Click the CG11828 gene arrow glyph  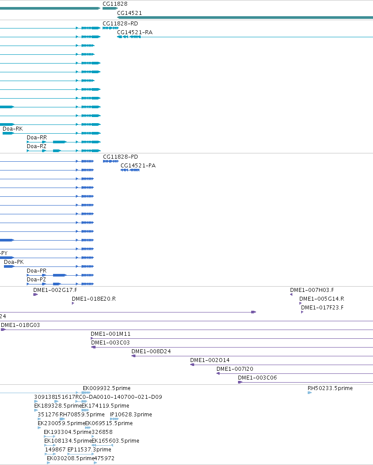(x=110, y=8)
